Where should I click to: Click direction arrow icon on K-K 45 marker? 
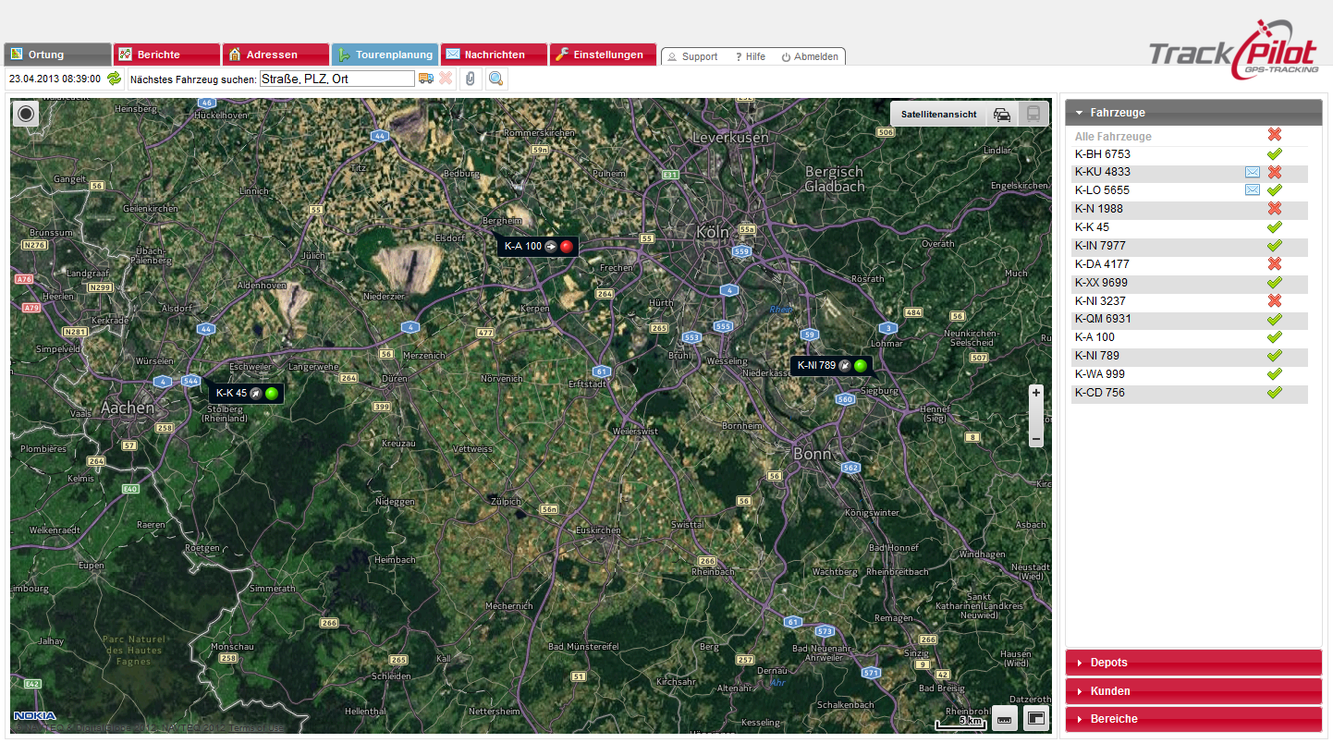coord(256,394)
